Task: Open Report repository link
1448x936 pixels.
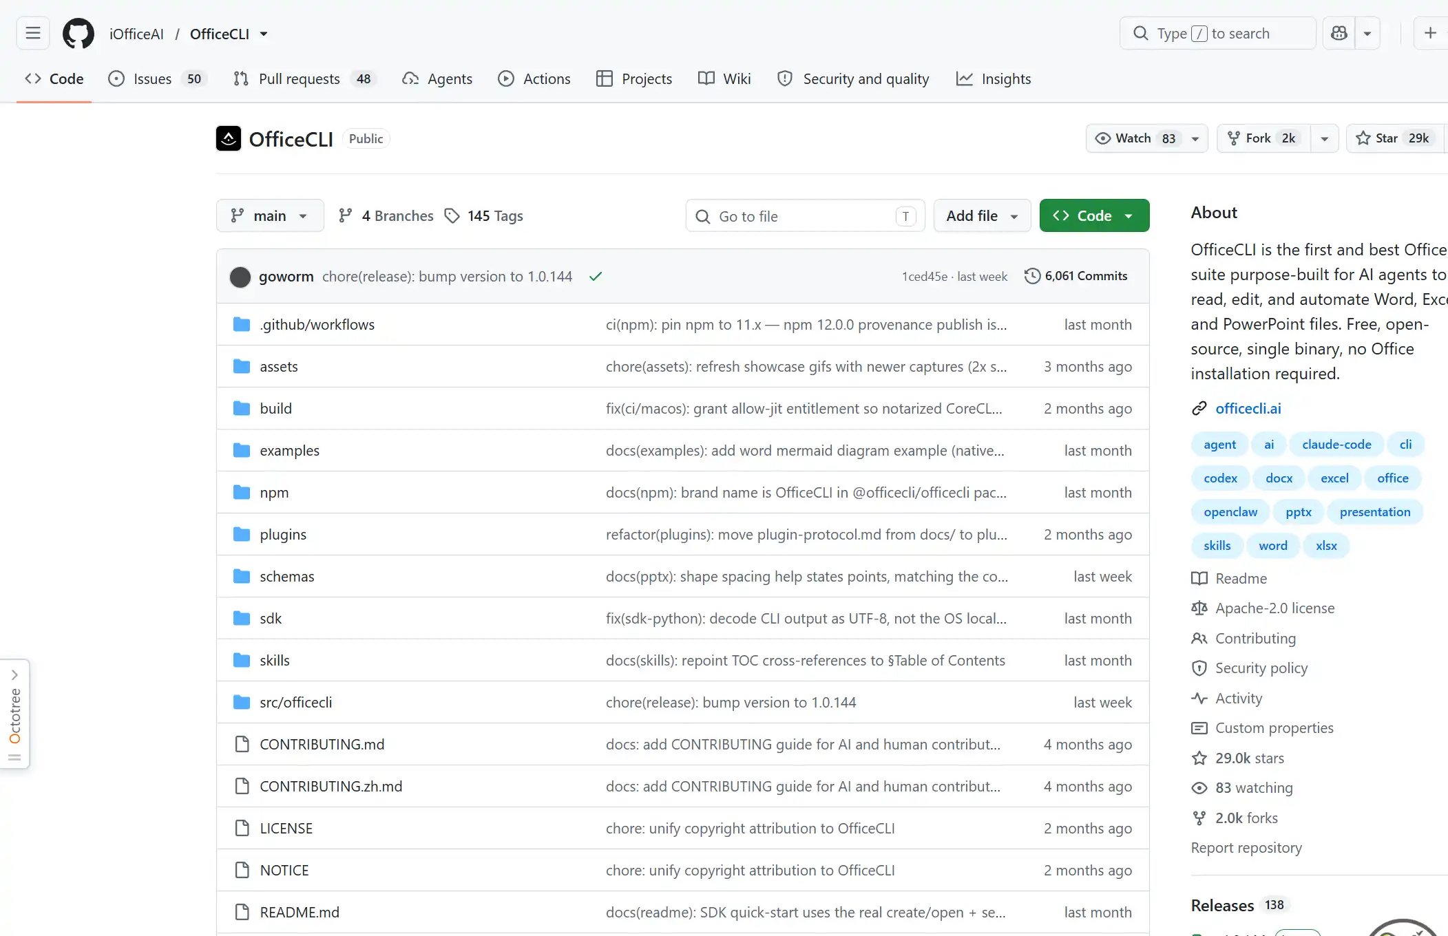Action: click(1246, 847)
